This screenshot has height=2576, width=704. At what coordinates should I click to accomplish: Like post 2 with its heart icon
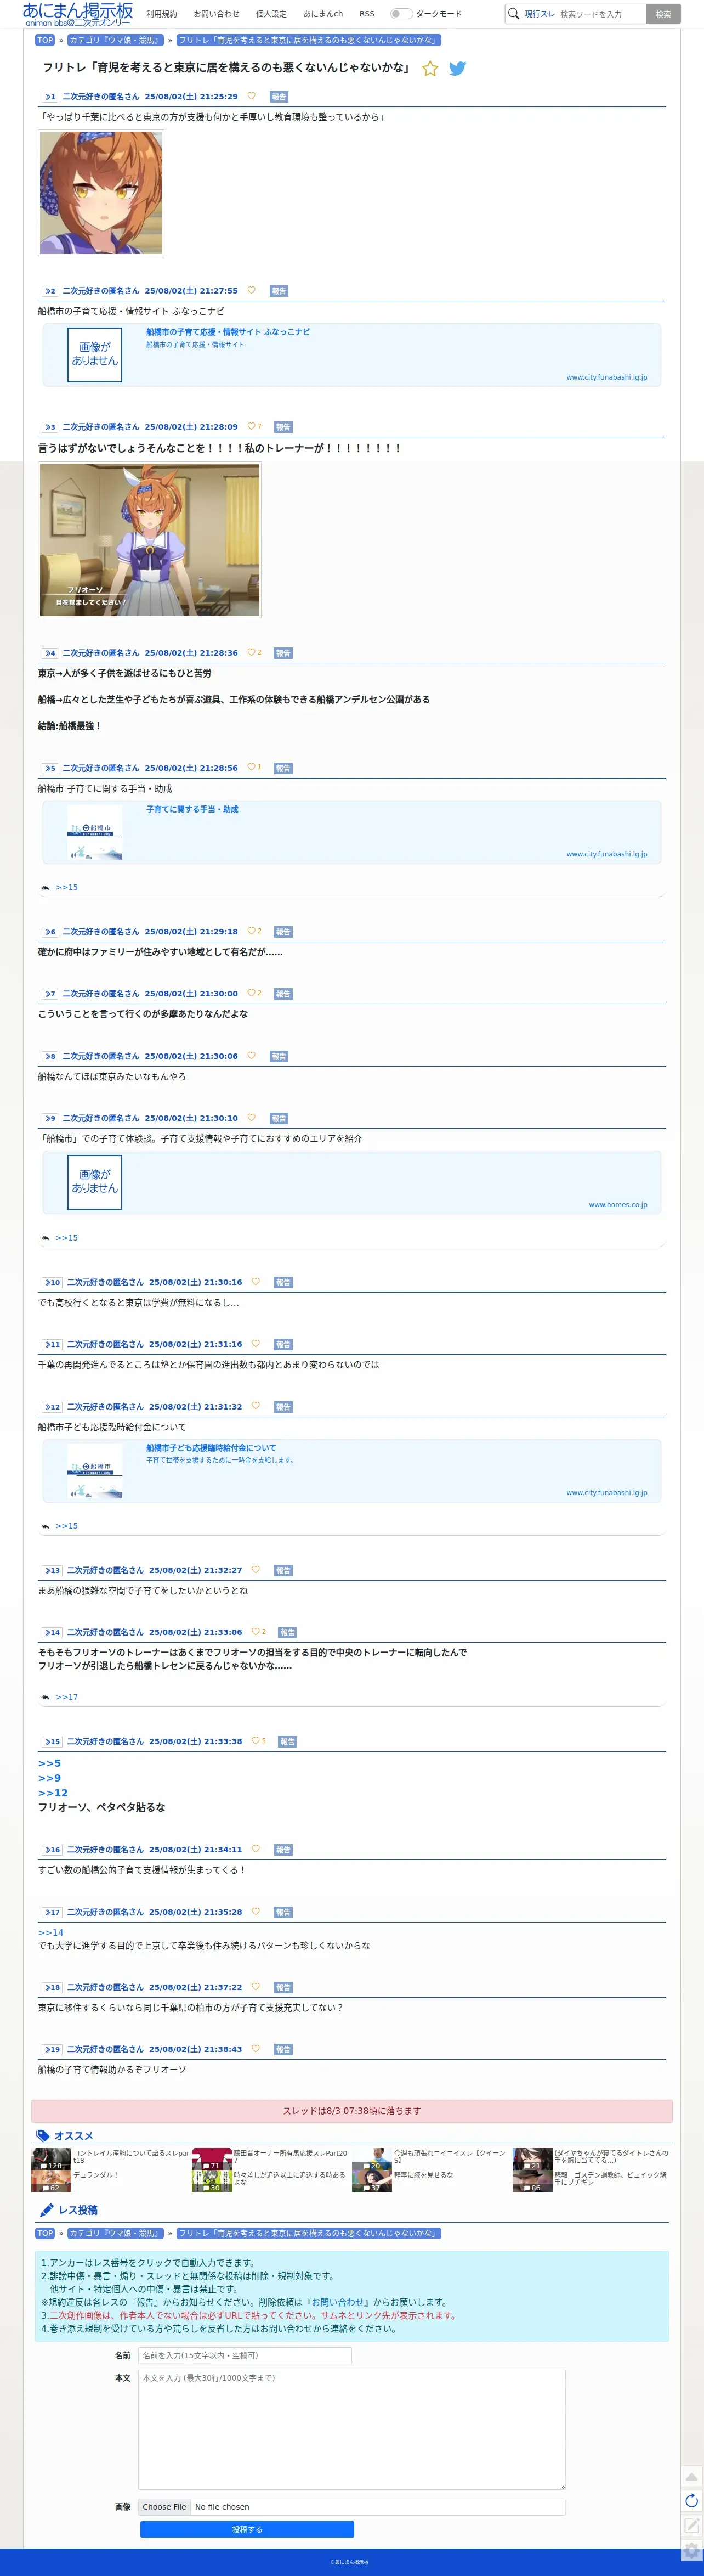tap(251, 290)
